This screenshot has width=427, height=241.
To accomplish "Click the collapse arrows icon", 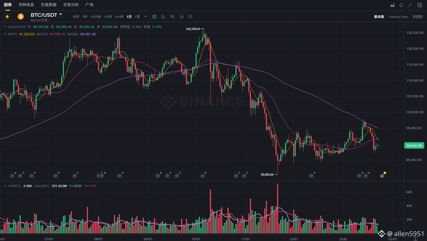I will coord(410,5).
